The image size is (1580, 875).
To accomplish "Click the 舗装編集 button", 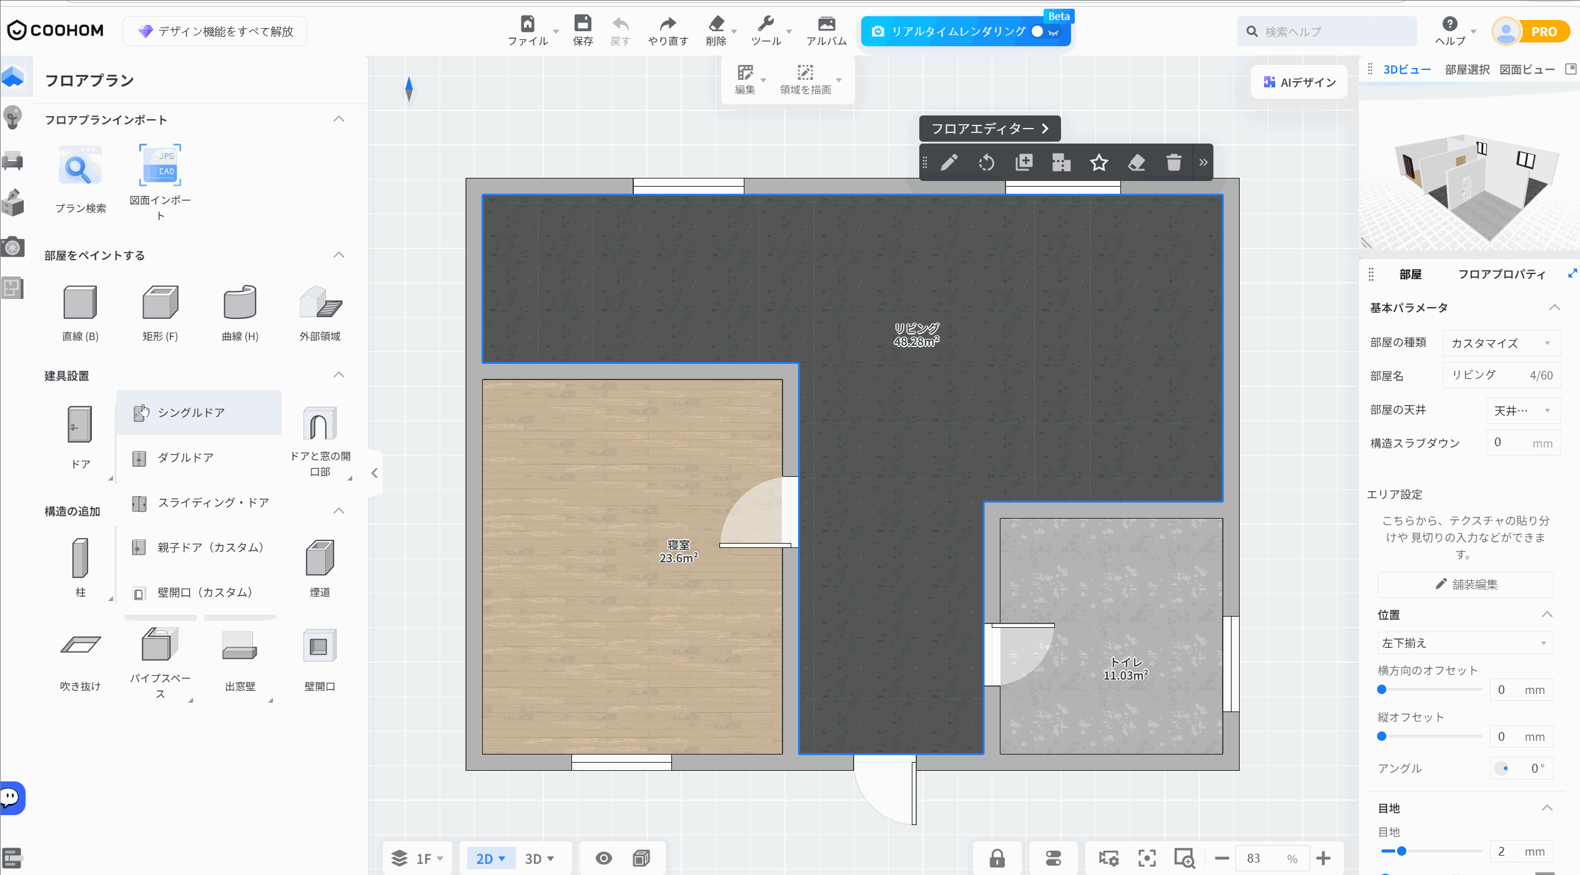I will 1465,584.
